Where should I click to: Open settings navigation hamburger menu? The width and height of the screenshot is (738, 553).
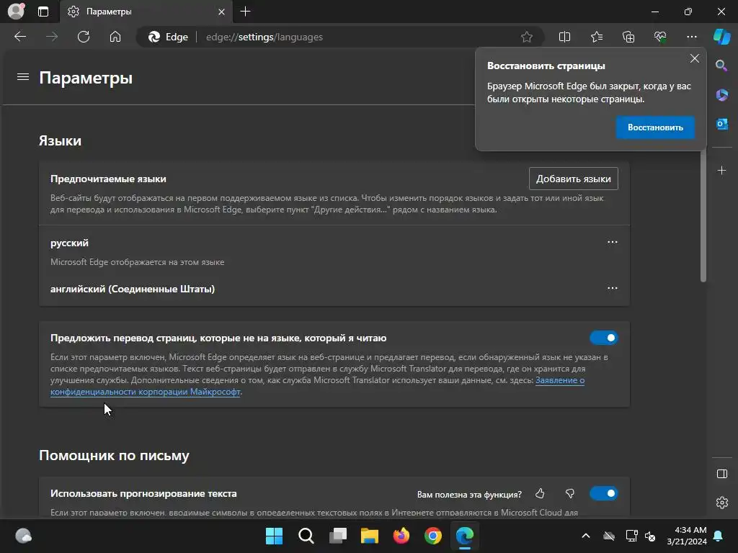tap(23, 76)
